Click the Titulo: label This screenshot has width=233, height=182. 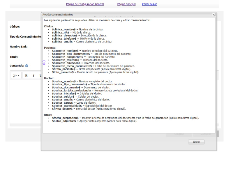pos(14,57)
